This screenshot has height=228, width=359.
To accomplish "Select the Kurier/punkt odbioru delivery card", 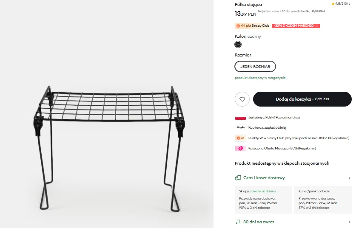I will [x=323, y=200].
